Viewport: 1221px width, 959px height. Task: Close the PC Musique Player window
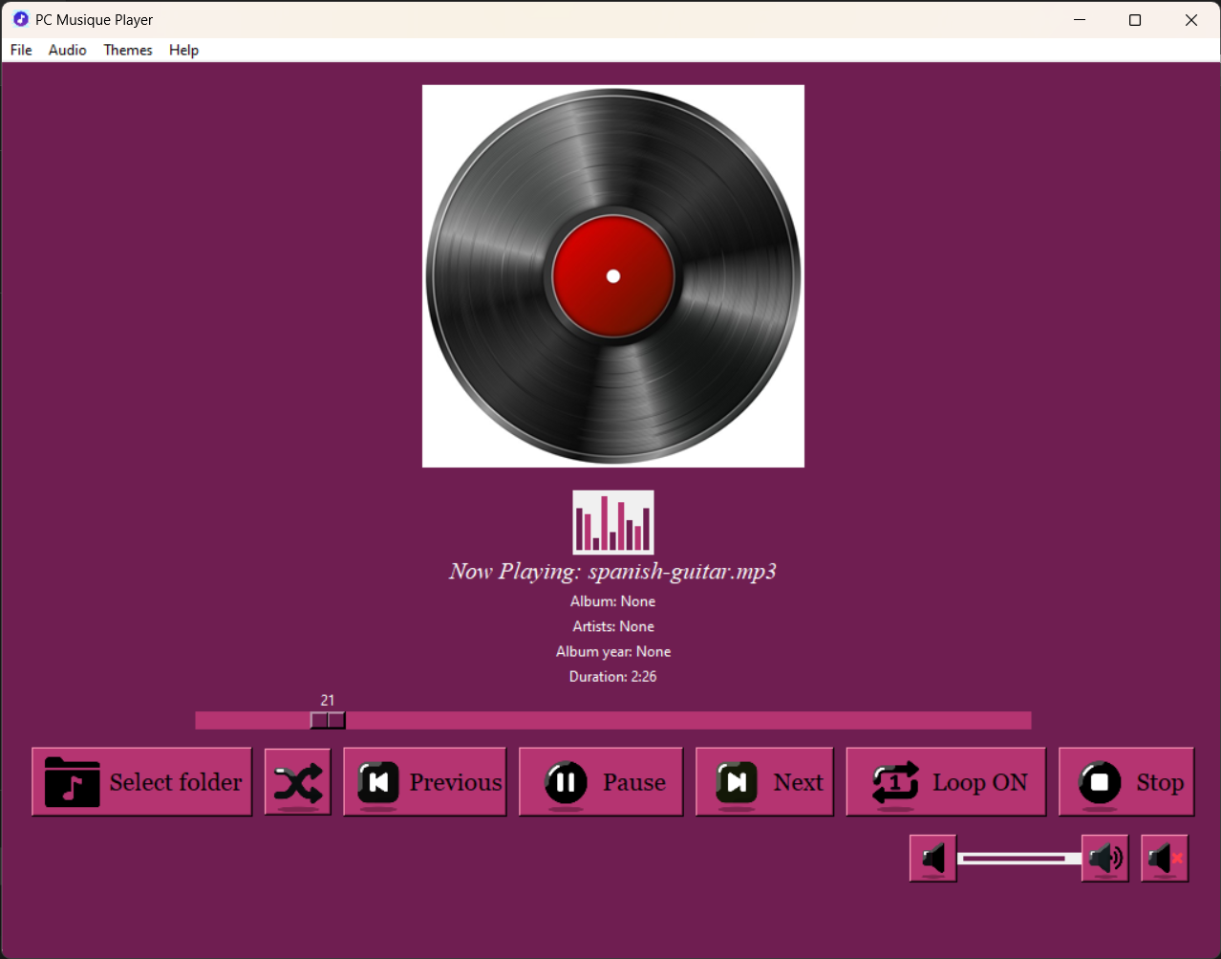(x=1191, y=19)
